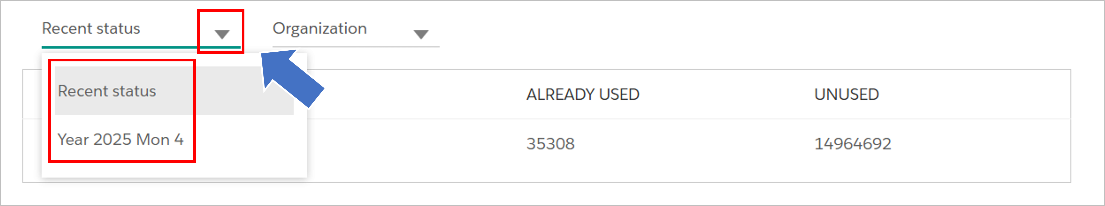The height and width of the screenshot is (206, 1105).
Task: Select the 35308 already-used value
Action: click(x=550, y=144)
